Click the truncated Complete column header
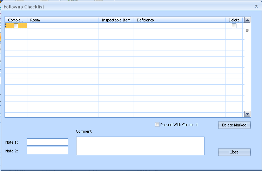Screen dimensions: 262x171 tap(16, 20)
